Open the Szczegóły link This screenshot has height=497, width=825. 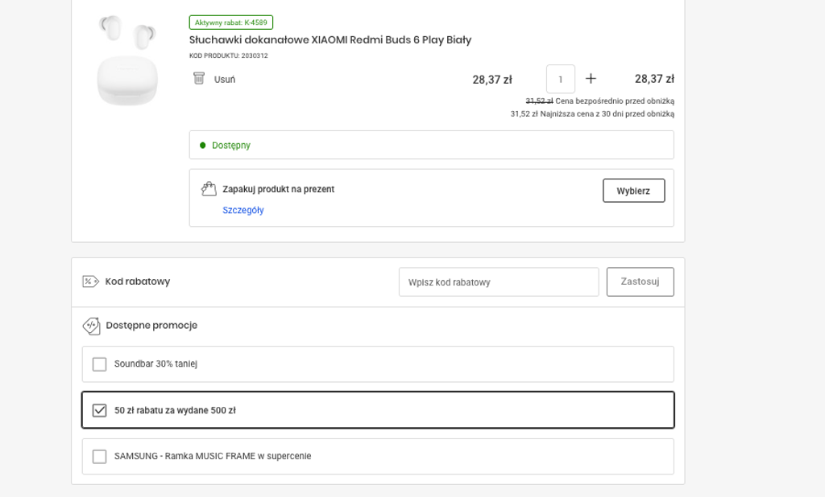pyautogui.click(x=243, y=209)
